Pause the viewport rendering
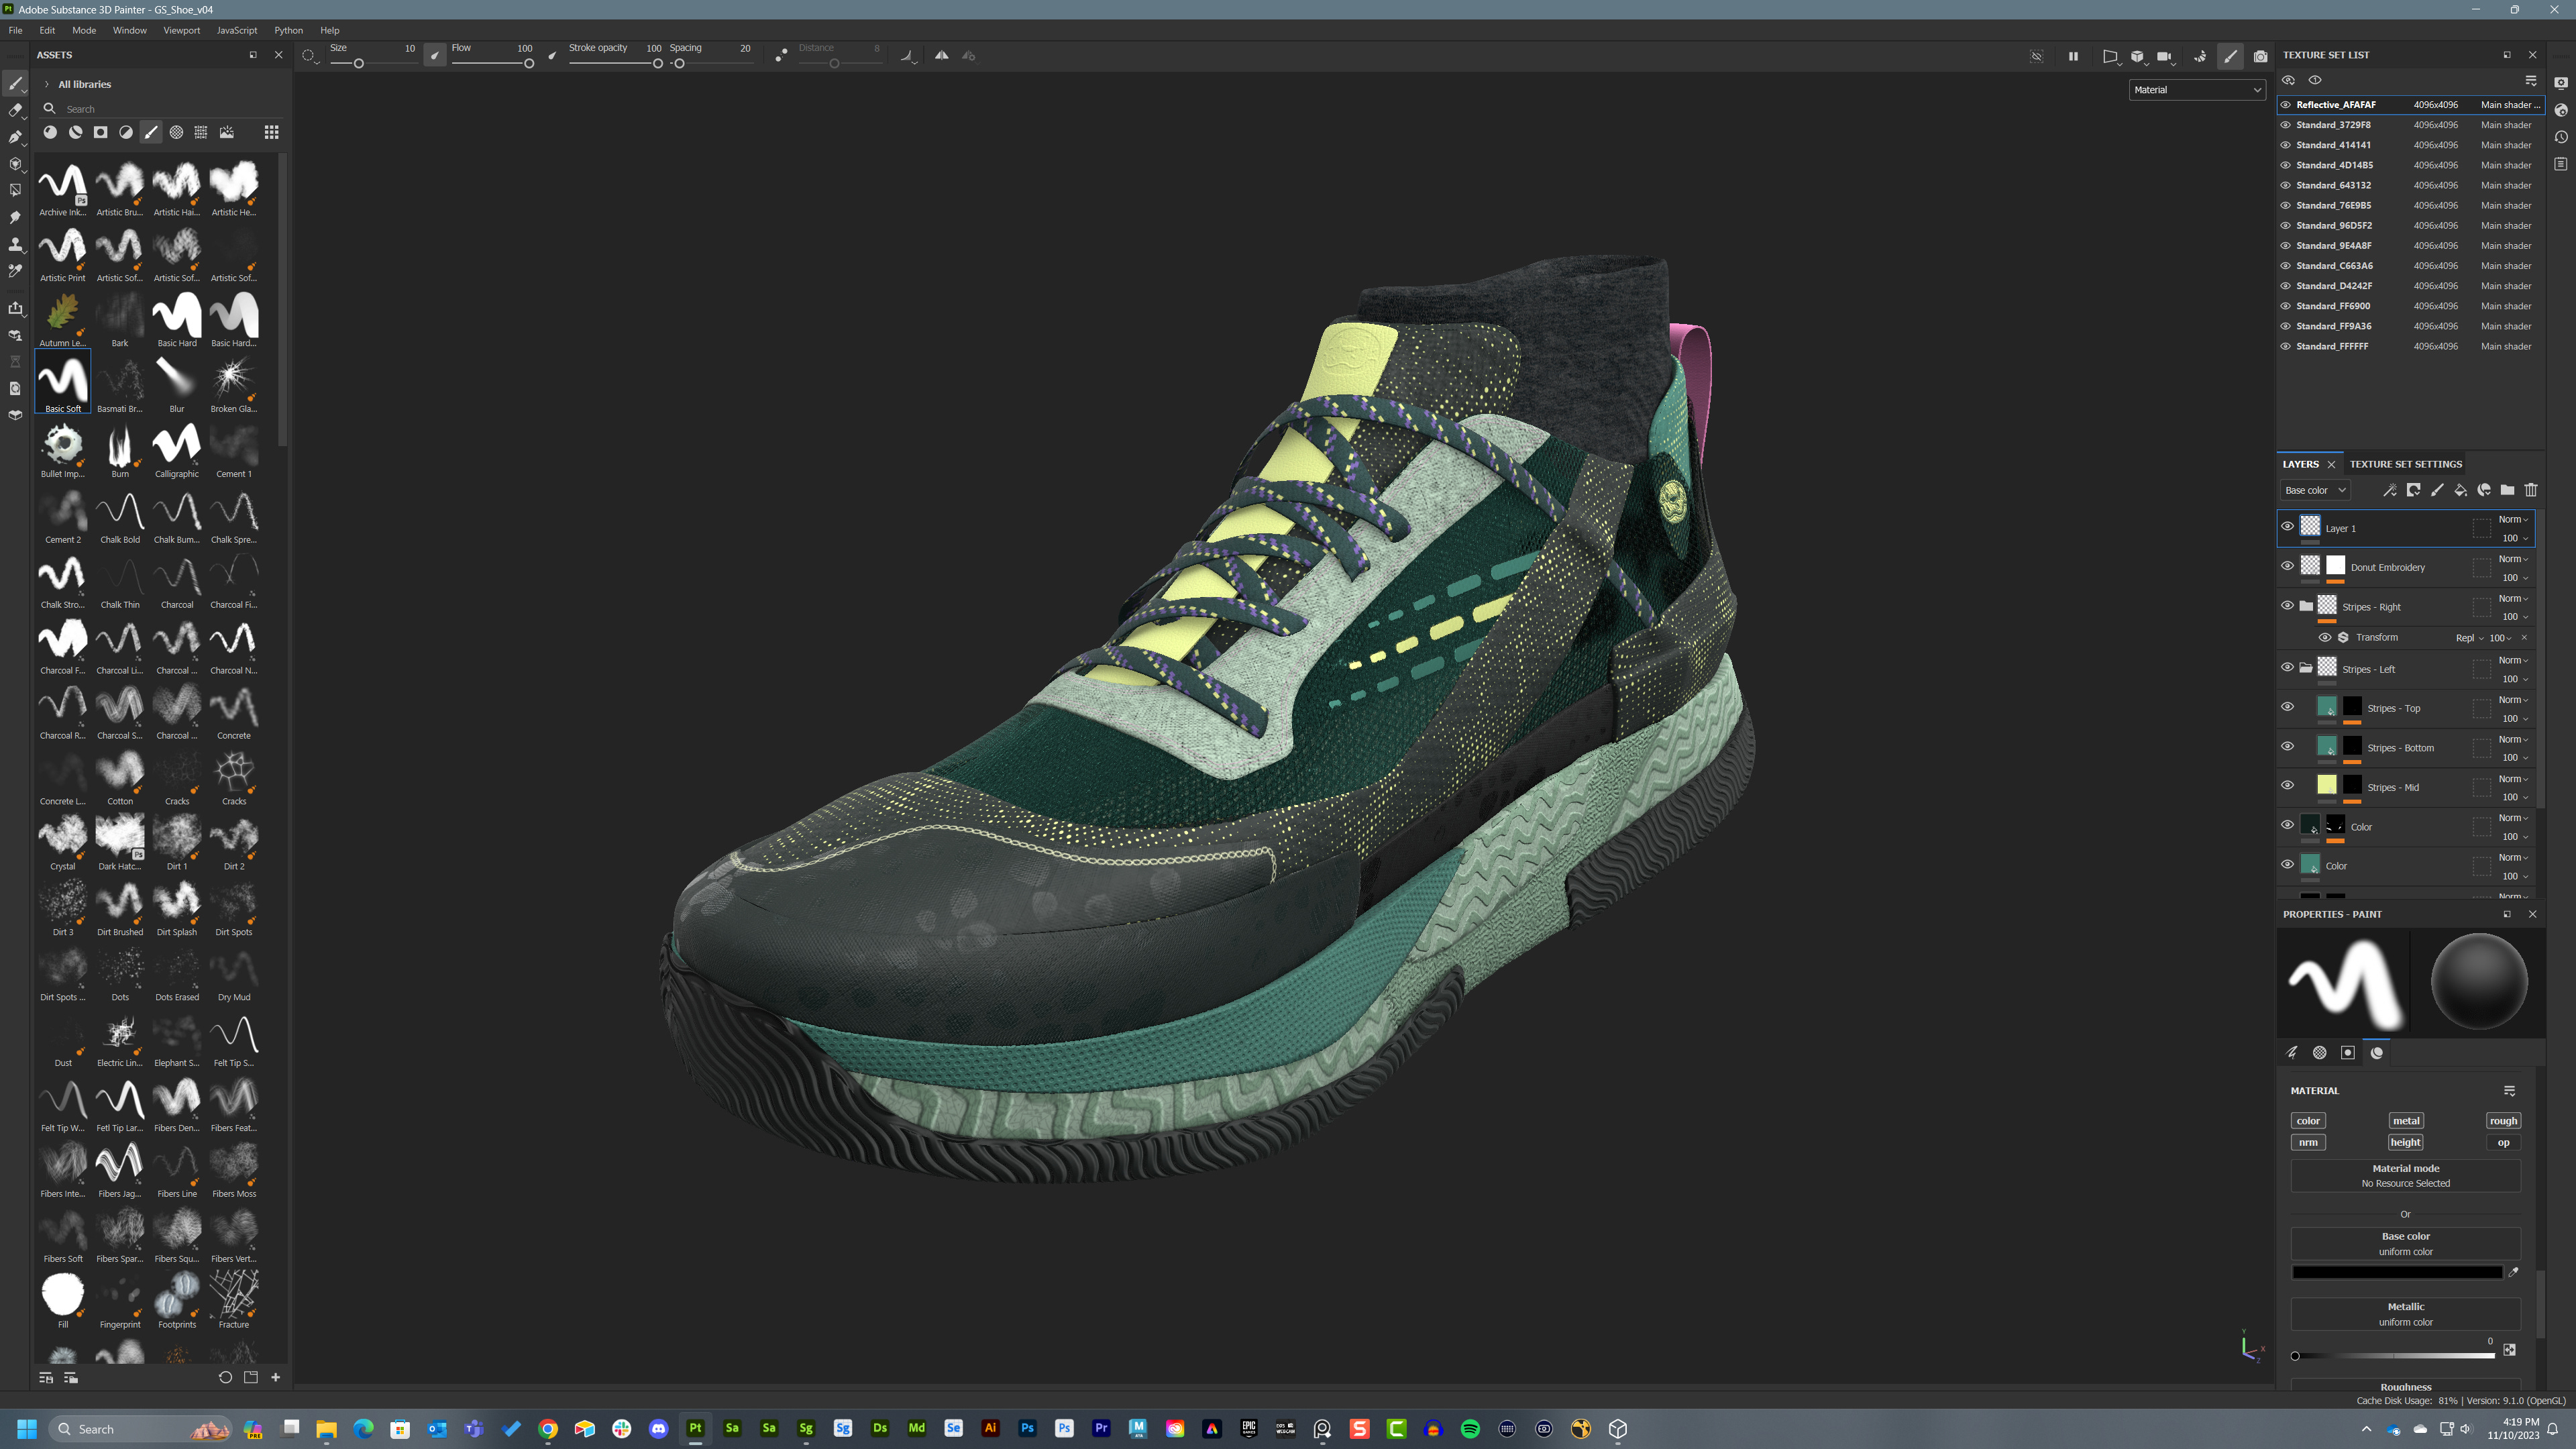This screenshot has height=1449, width=2576. tap(2073, 56)
